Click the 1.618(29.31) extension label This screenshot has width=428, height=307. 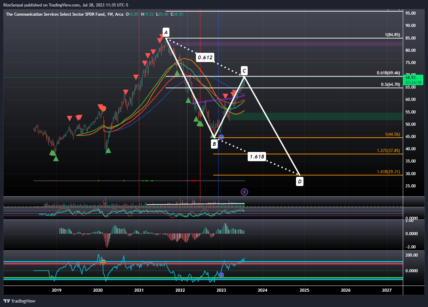click(389, 172)
